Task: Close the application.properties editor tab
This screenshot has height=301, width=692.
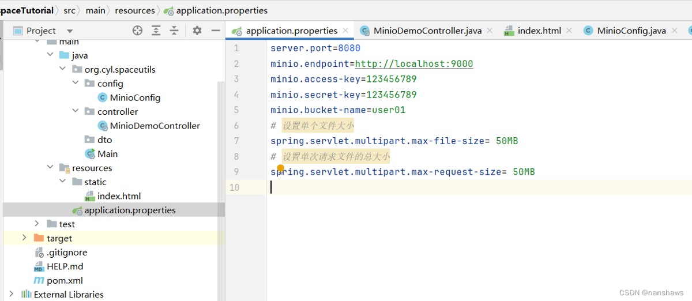Action: [345, 31]
